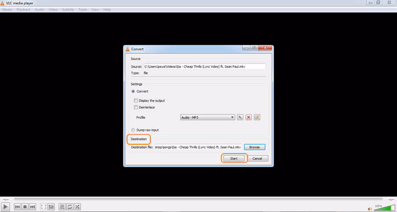The height and width of the screenshot is (212, 397).
Task: Close the VLC main window
Action: click(x=389, y=2)
